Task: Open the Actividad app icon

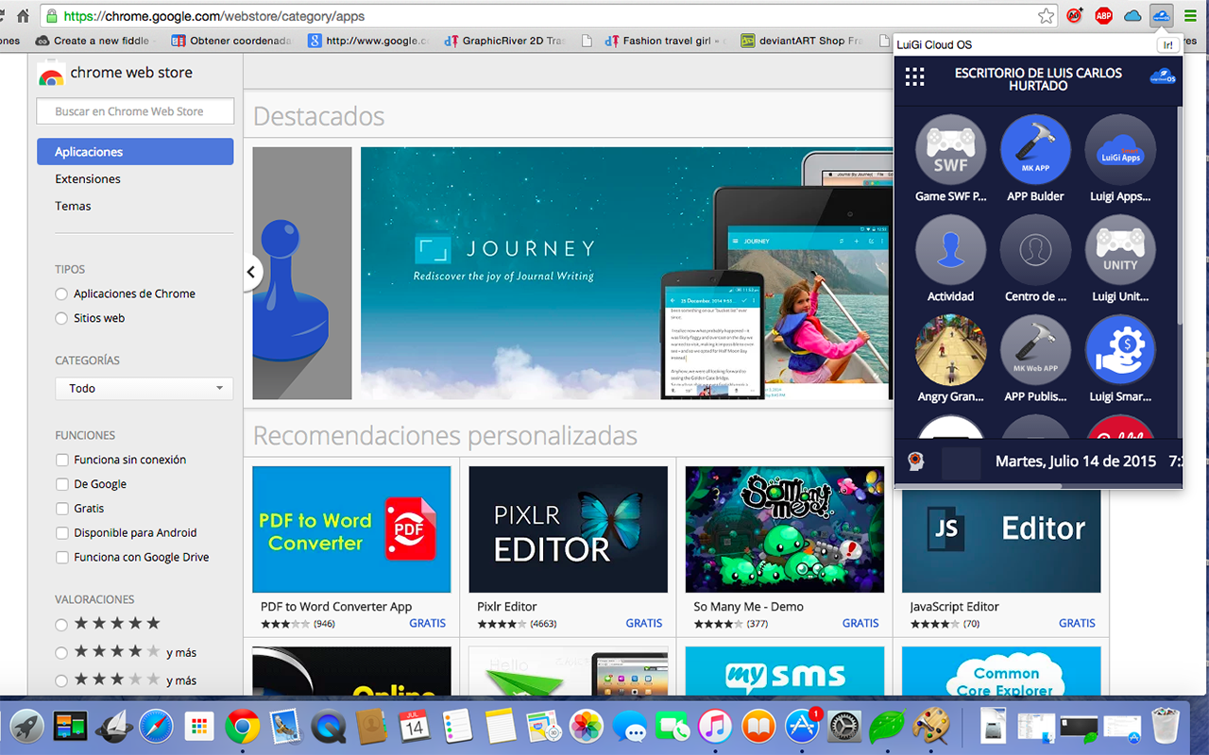Action: tap(950, 250)
